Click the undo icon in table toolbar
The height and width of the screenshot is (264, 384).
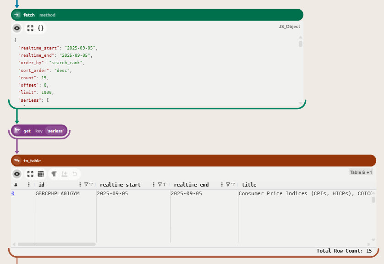pos(75,174)
